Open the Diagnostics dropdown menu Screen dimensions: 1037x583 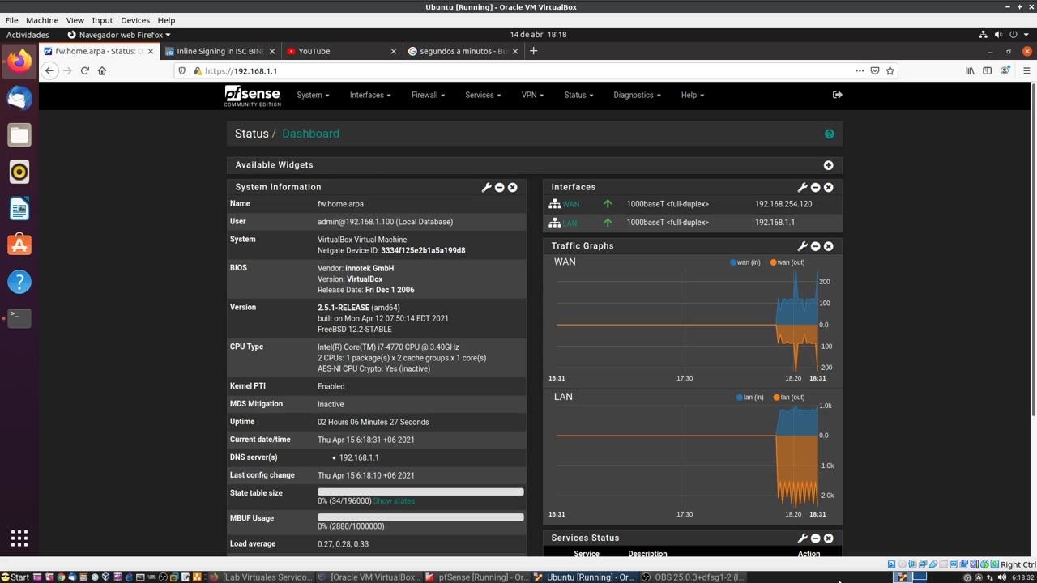pyautogui.click(x=637, y=95)
